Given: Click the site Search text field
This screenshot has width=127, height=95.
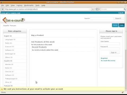Looking at the screenshot, I should (102, 18).
